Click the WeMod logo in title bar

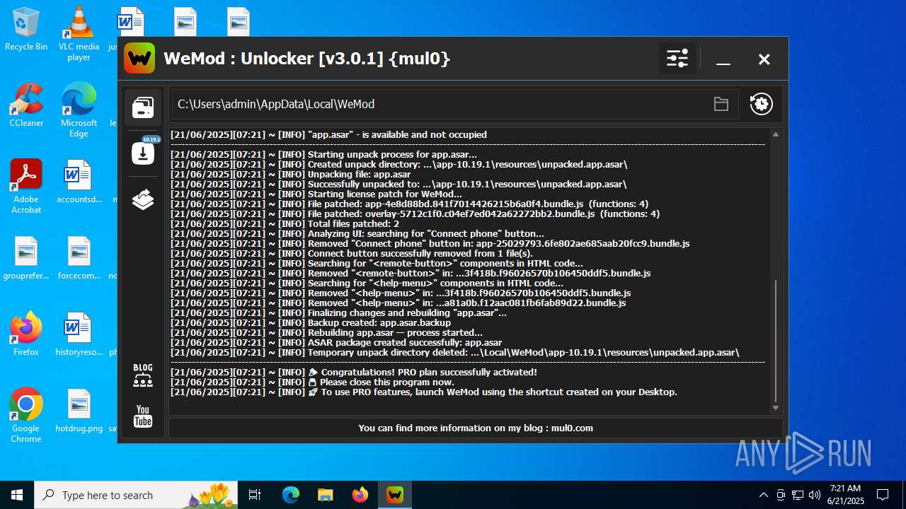click(x=139, y=58)
